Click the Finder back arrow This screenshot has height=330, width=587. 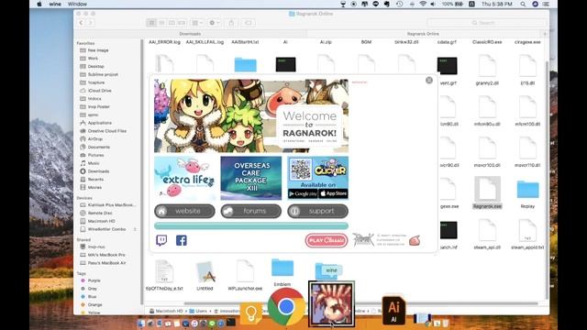point(82,23)
